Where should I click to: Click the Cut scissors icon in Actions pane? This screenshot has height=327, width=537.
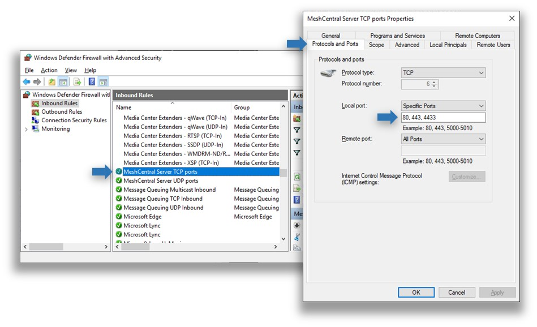pos(297,236)
